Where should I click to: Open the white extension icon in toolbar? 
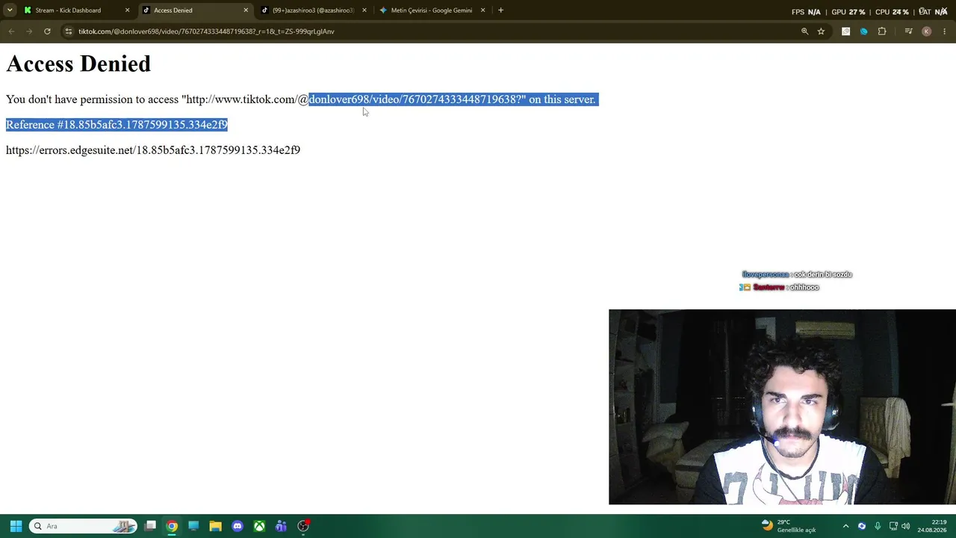coord(845,31)
